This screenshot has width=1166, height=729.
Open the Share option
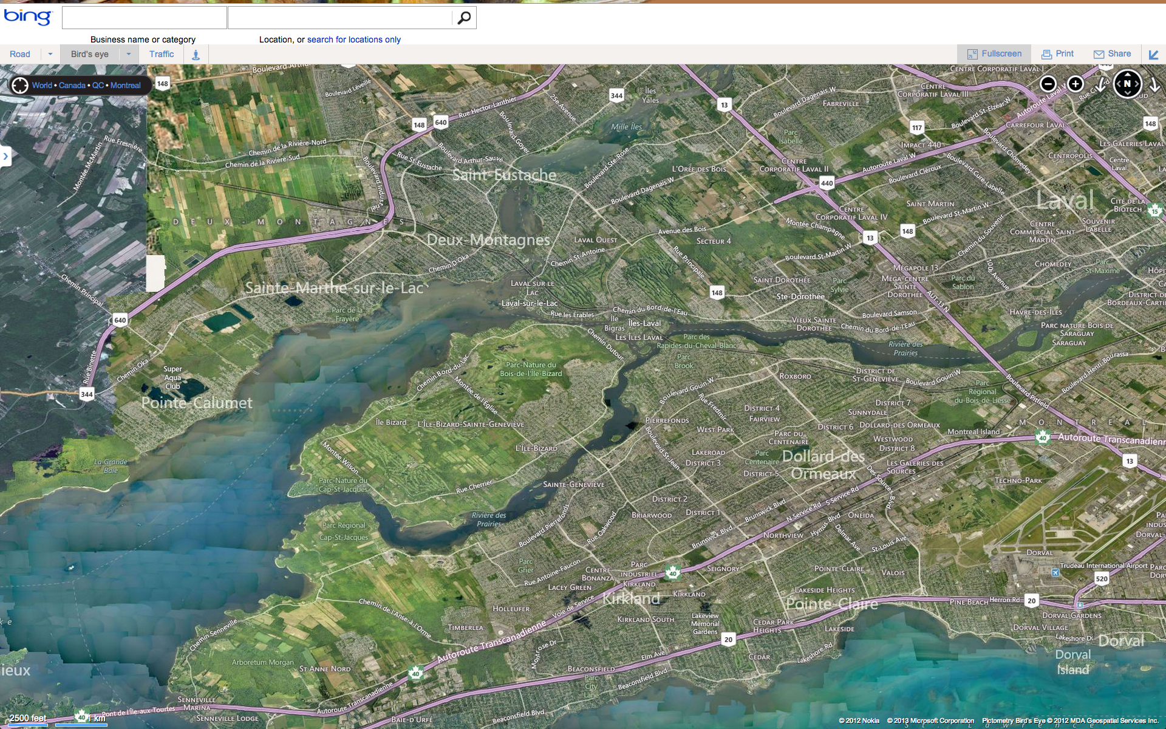[1112, 53]
